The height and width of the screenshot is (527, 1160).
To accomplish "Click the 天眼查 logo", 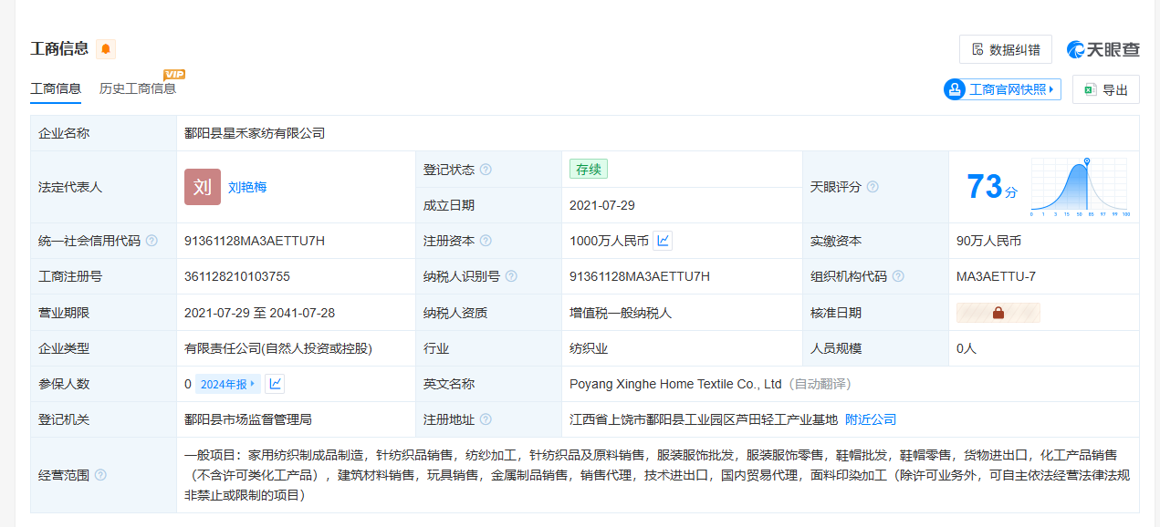I will (x=1103, y=49).
